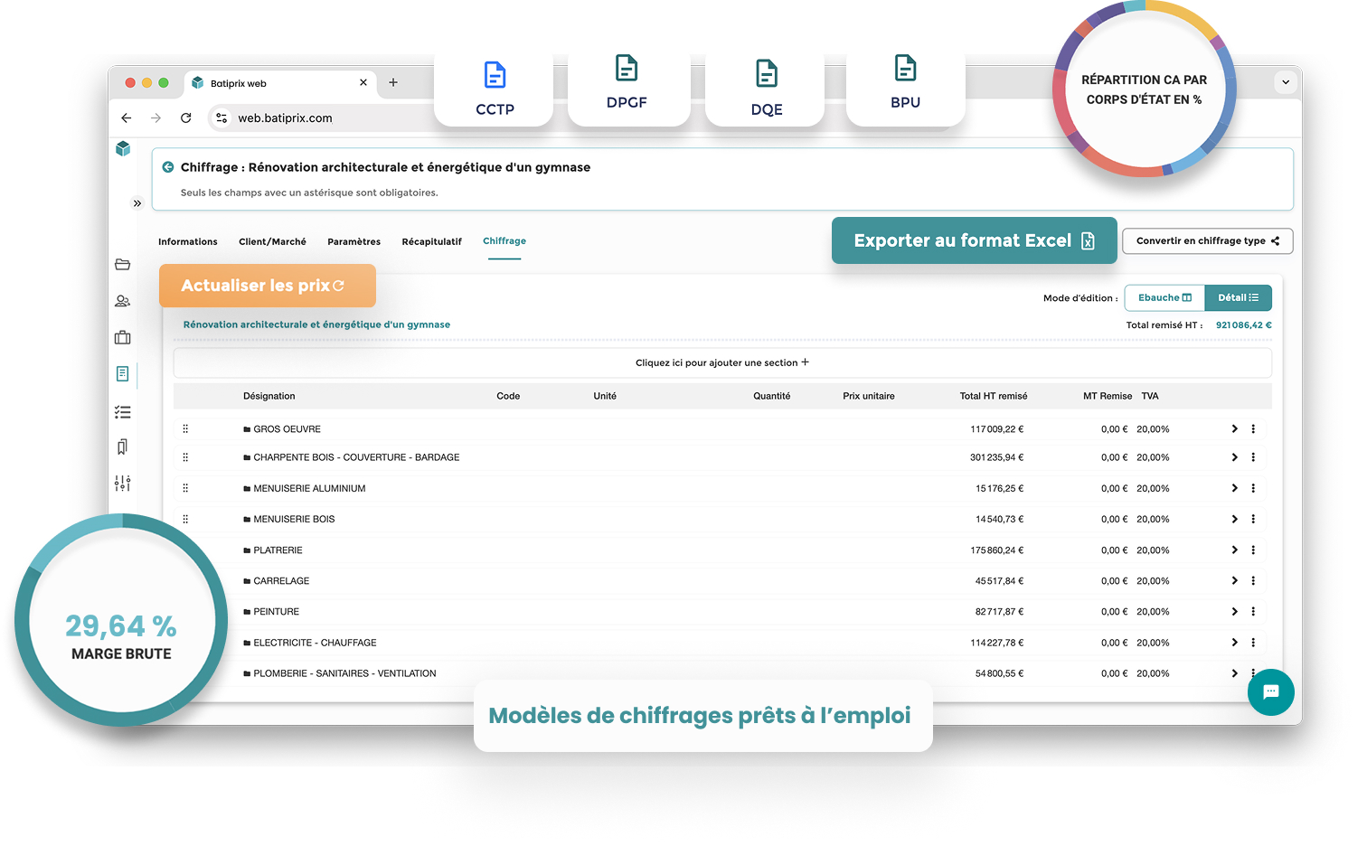1367x846 pixels.
Task: Click Convertir en chiffrage type
Action: click(1207, 240)
